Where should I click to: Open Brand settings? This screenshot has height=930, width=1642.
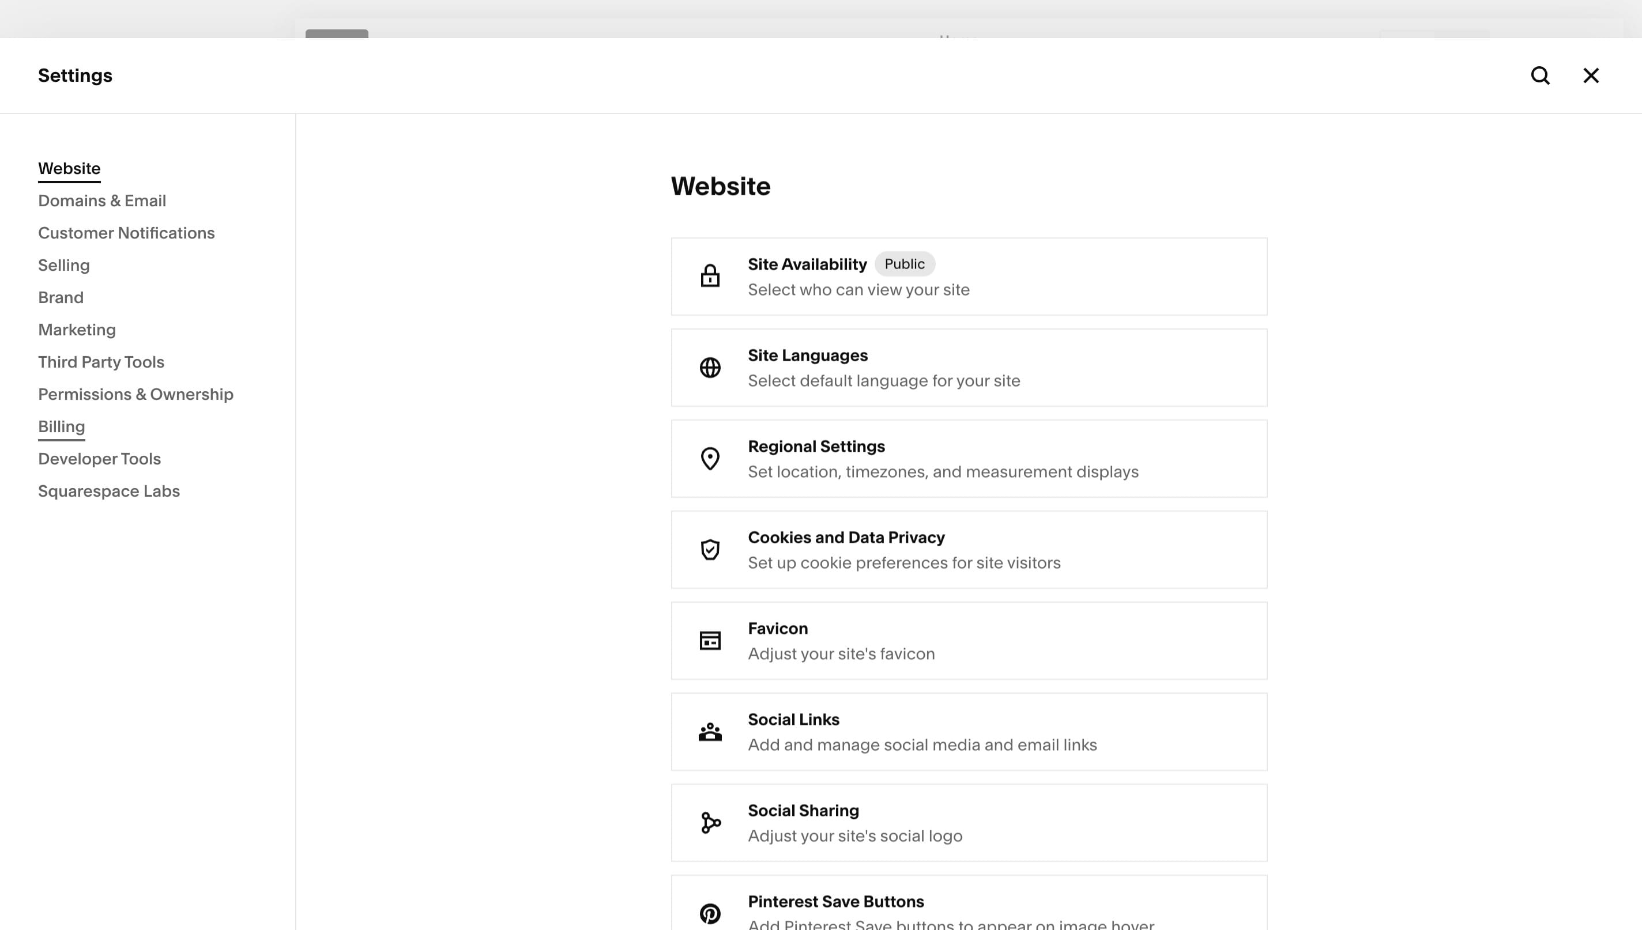(x=61, y=298)
